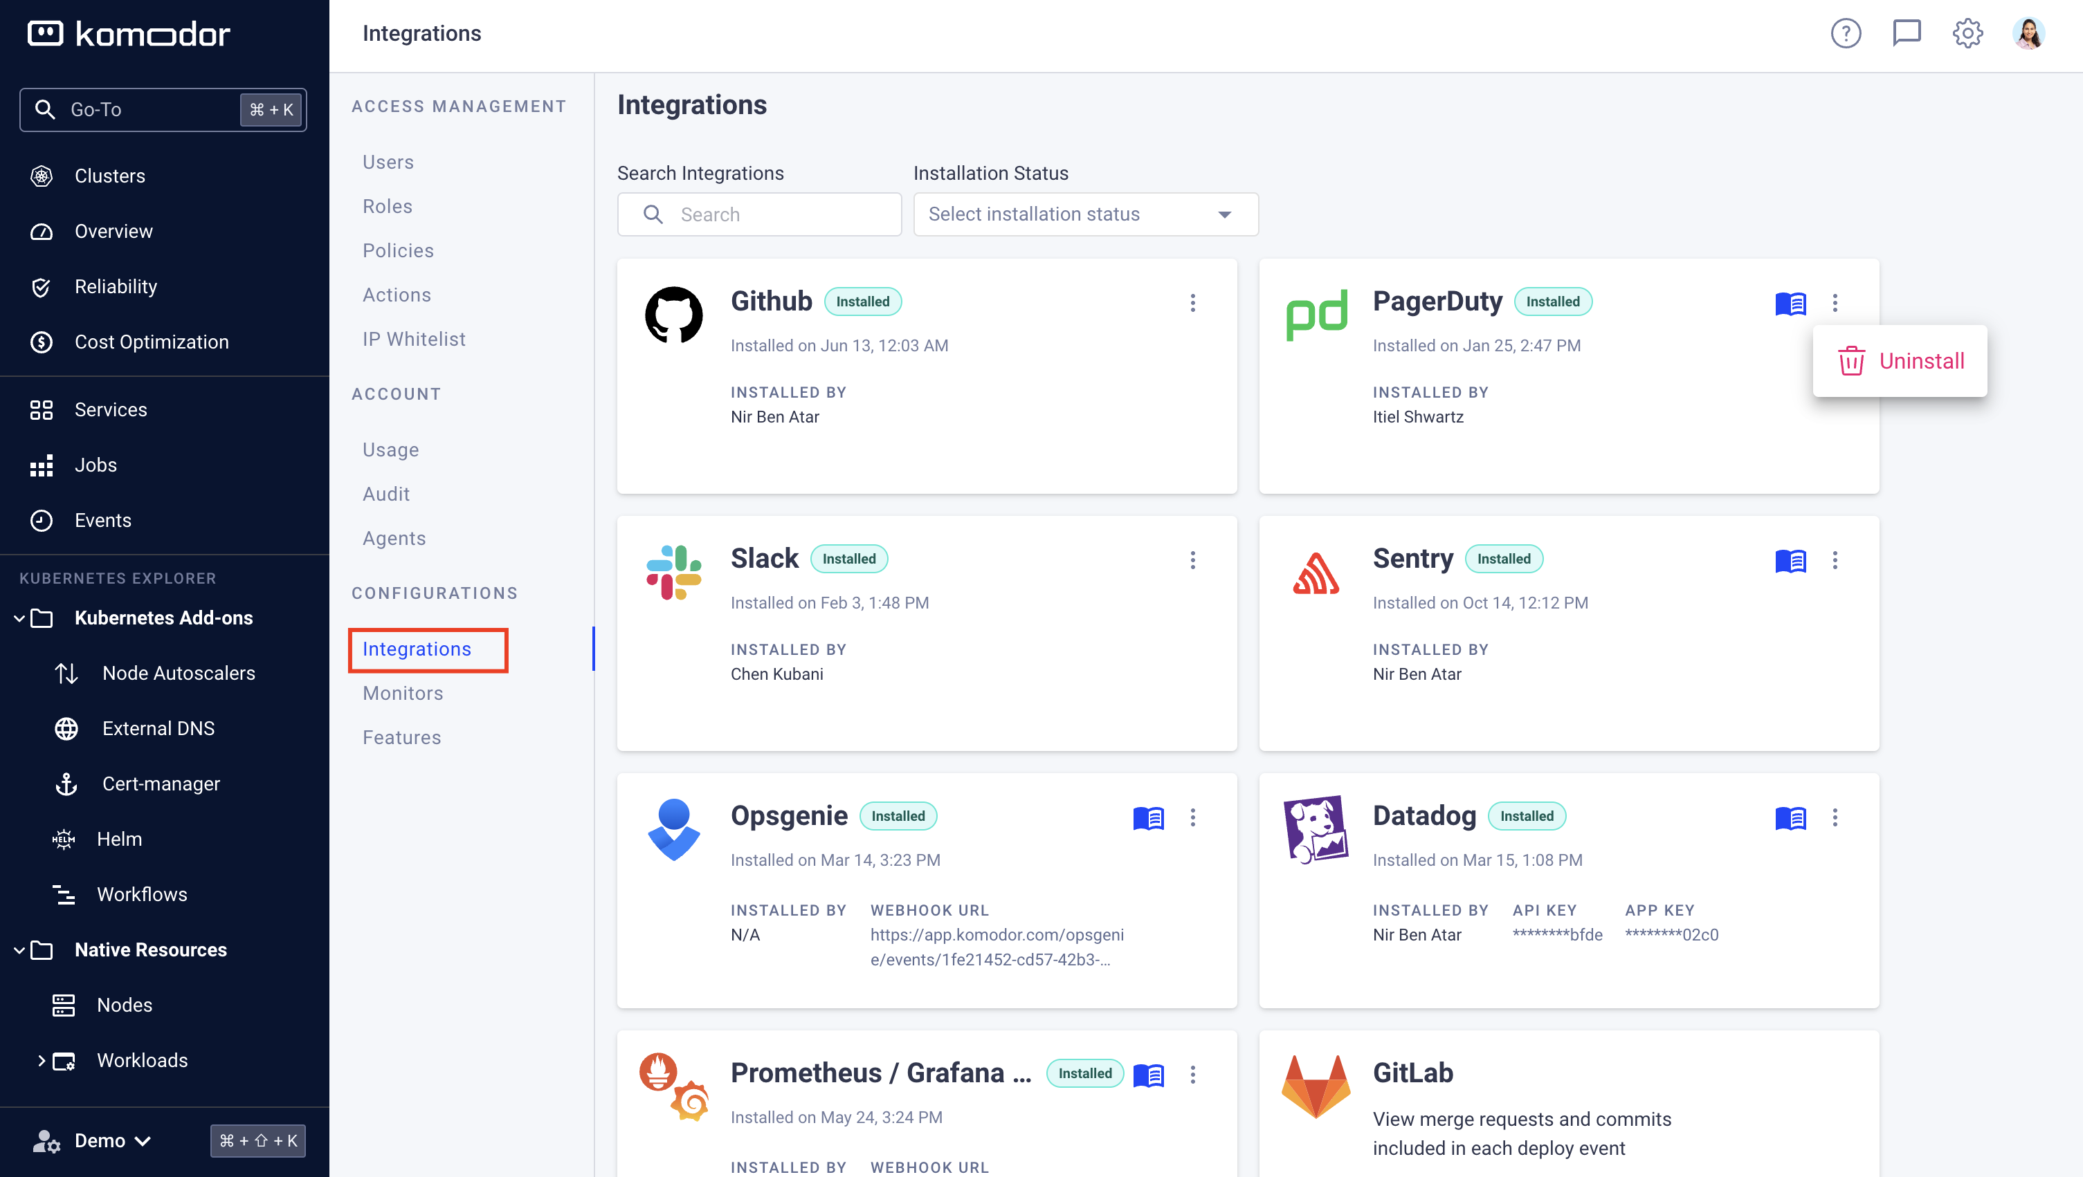Collapse the Native Resources section
The image size is (2083, 1177).
click(19, 950)
